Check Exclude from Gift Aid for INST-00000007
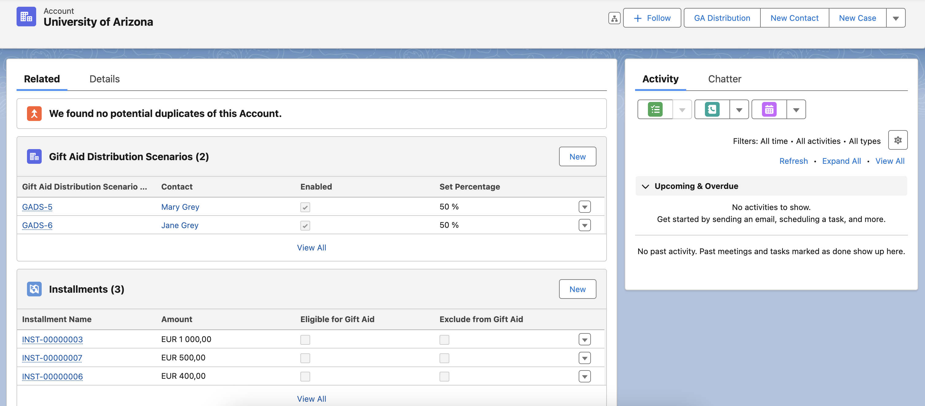 point(444,358)
